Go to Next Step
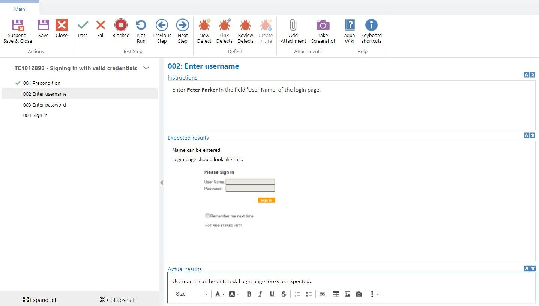 (183, 25)
